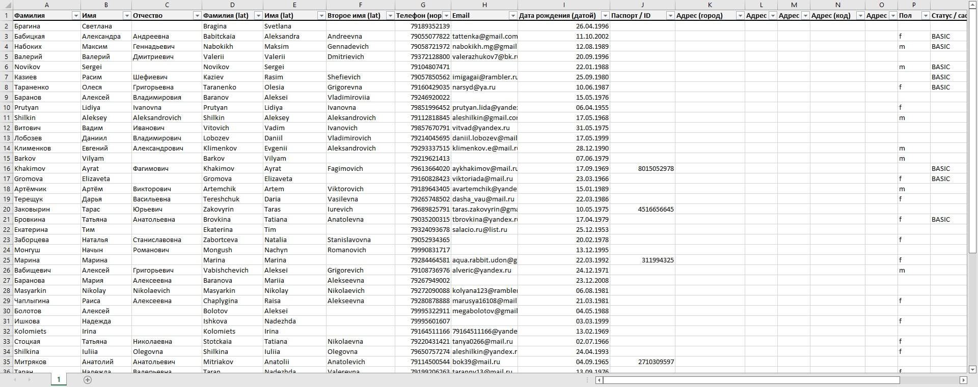Select the cell containing Набоких
Viewport: 978px width, 387px height.
click(47, 46)
